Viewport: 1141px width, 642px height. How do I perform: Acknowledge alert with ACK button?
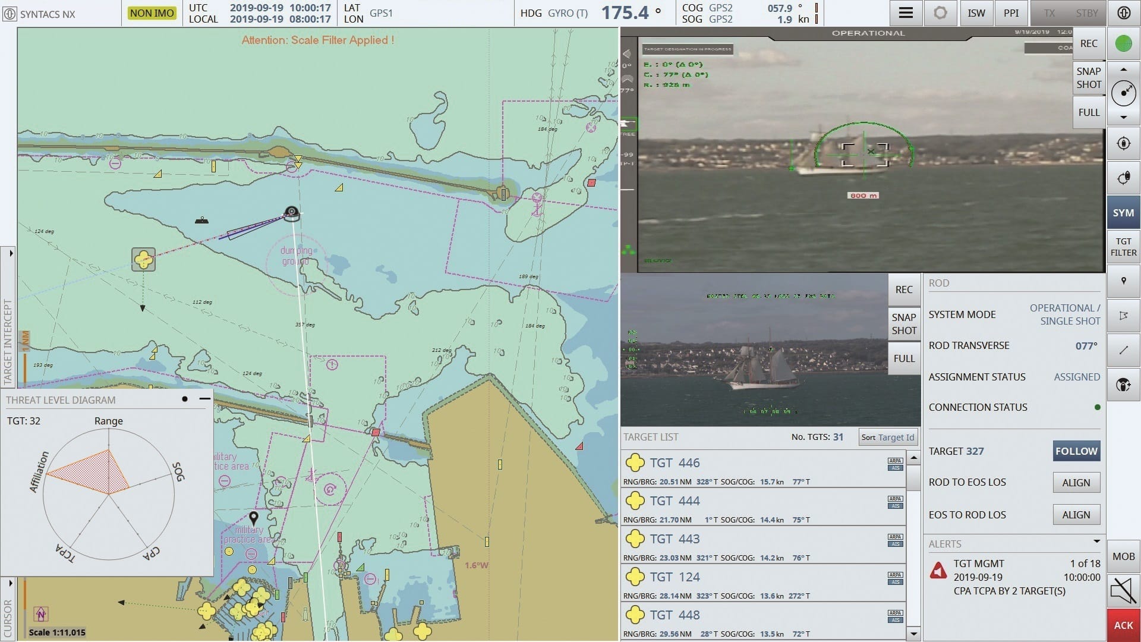[1123, 625]
